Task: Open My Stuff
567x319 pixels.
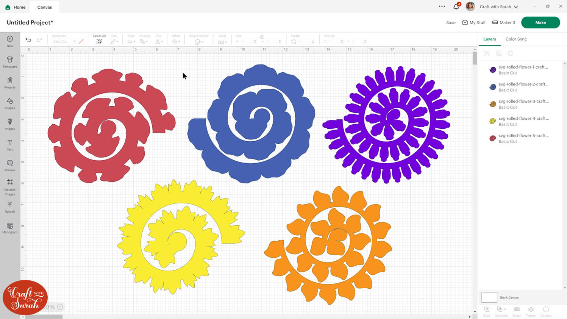Action: point(474,23)
